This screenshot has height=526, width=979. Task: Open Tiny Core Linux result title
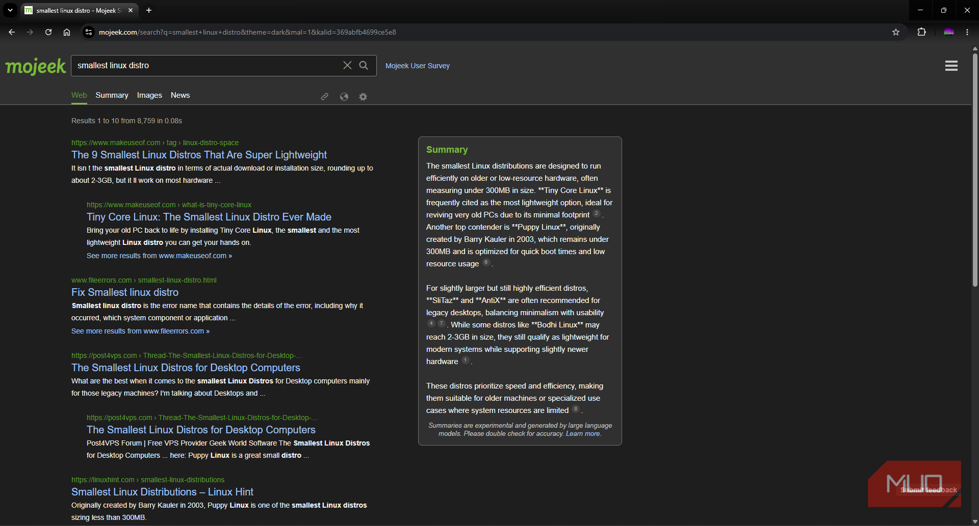tap(209, 217)
